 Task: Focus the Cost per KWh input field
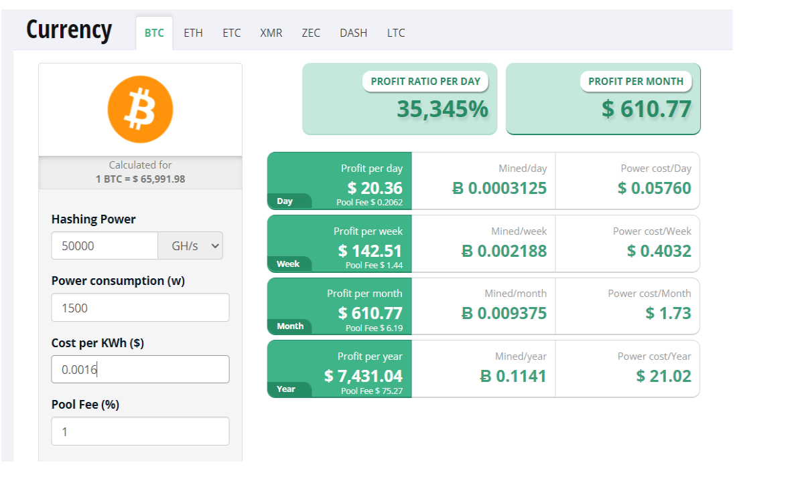[140, 369]
